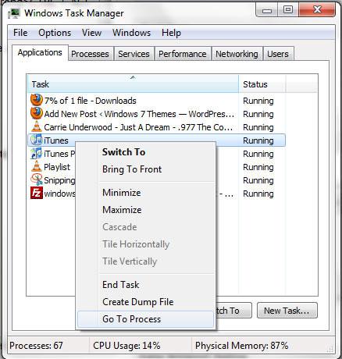Click the New Task... button
The width and height of the screenshot is (342, 359).
(x=287, y=311)
